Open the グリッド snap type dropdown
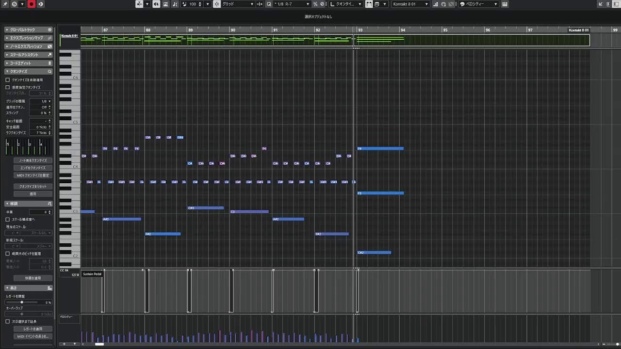 coord(238,4)
